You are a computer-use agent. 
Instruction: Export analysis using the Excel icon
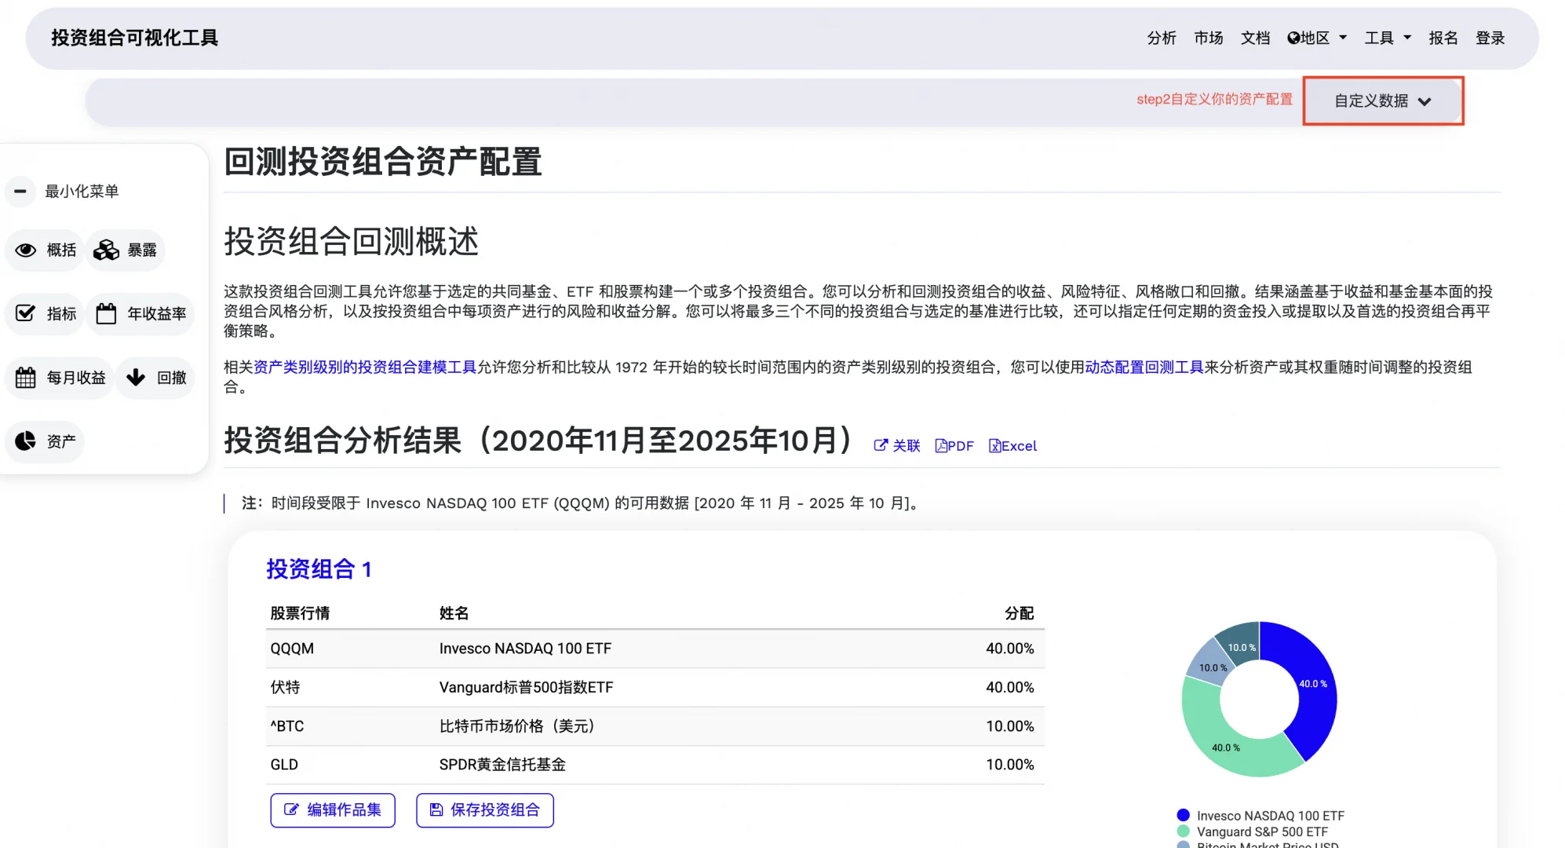995,445
